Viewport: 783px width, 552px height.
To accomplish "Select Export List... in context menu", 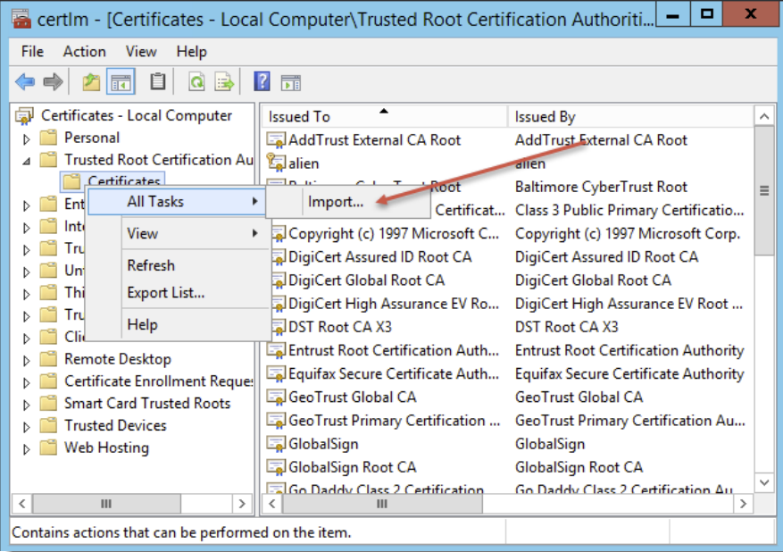I will click(178, 293).
